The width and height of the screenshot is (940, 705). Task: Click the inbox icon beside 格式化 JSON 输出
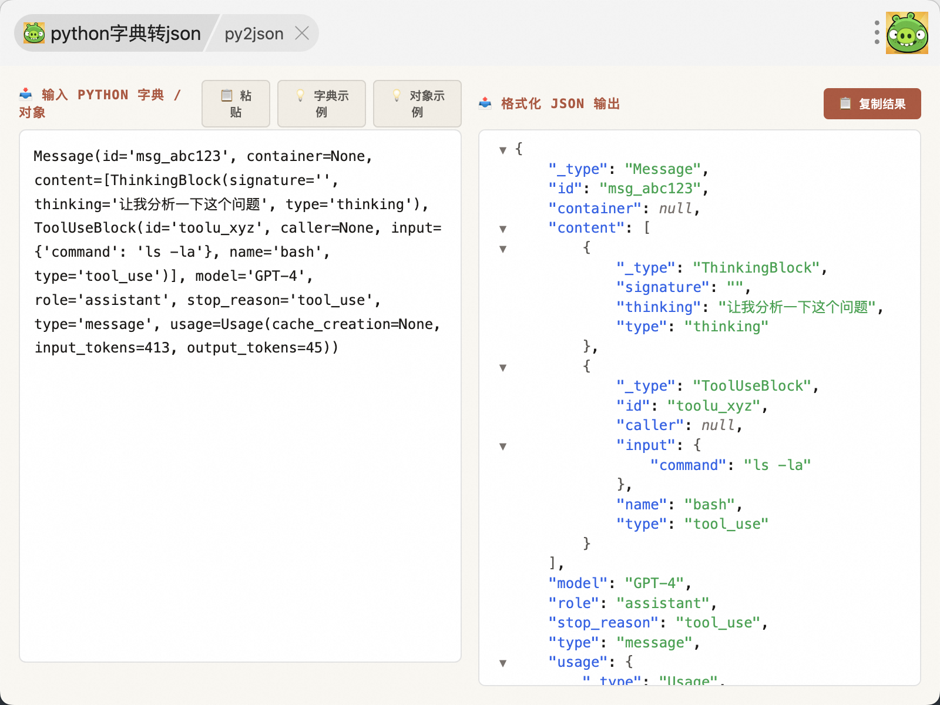coord(485,103)
